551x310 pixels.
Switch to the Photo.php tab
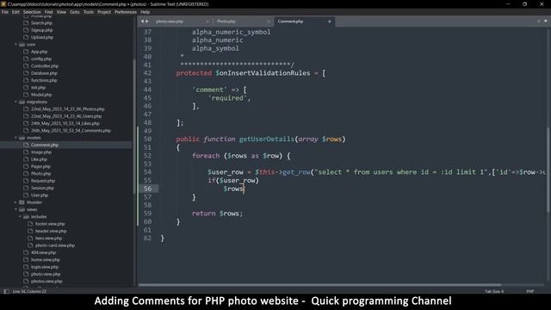point(226,22)
